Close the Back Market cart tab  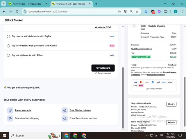(90, 4)
